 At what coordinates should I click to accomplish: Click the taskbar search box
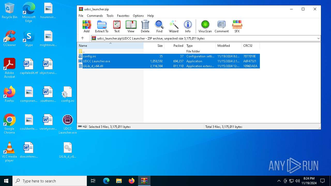tap(50, 181)
